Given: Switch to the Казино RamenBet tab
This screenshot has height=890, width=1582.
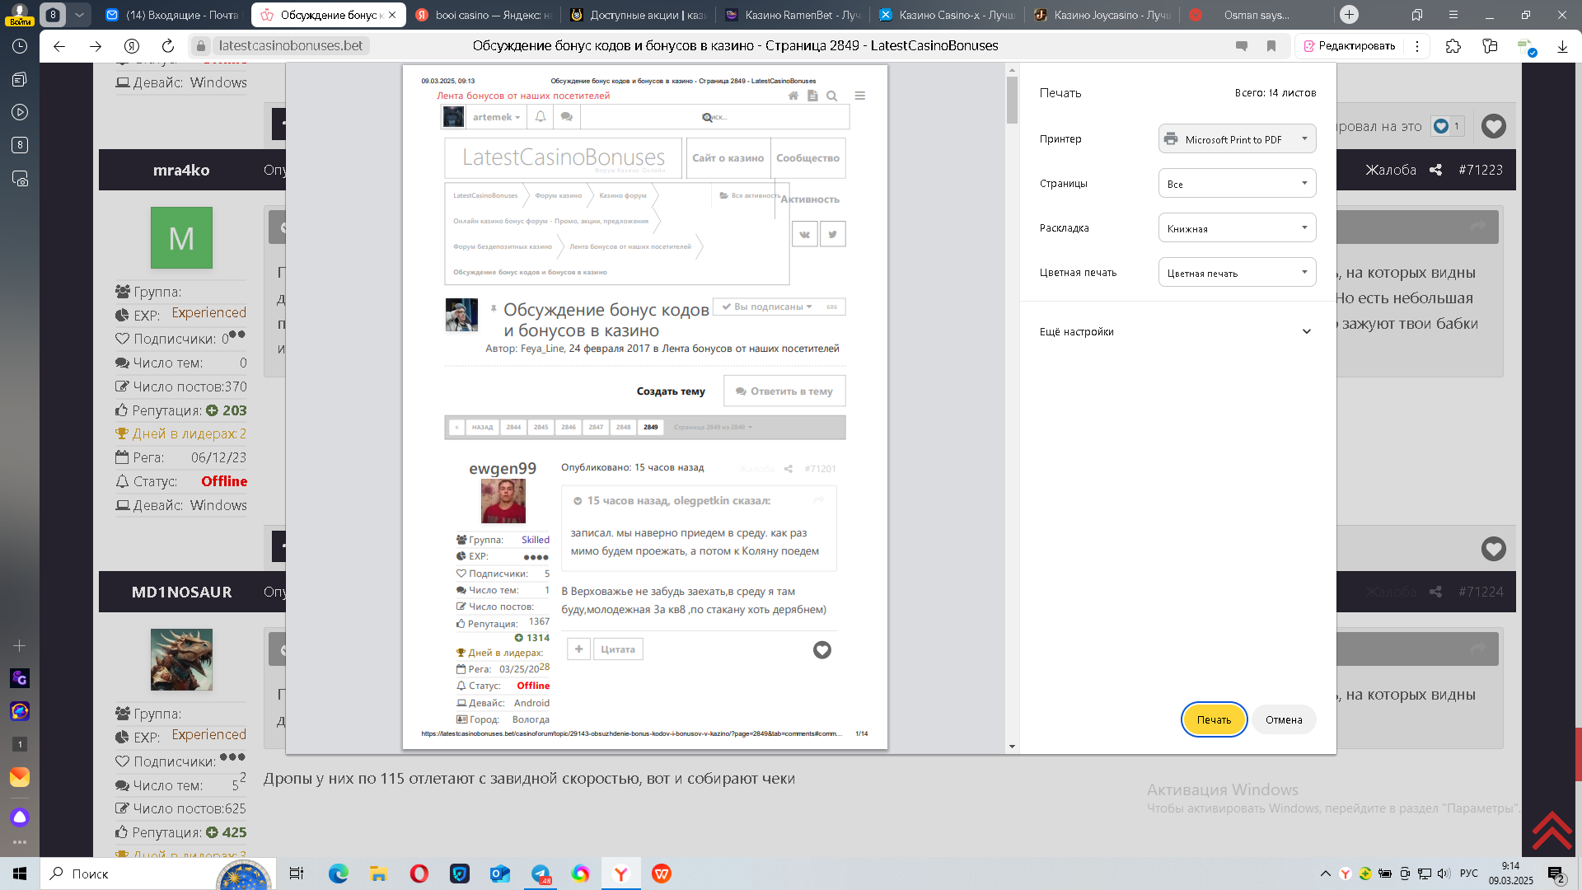Looking at the screenshot, I should pos(793,15).
